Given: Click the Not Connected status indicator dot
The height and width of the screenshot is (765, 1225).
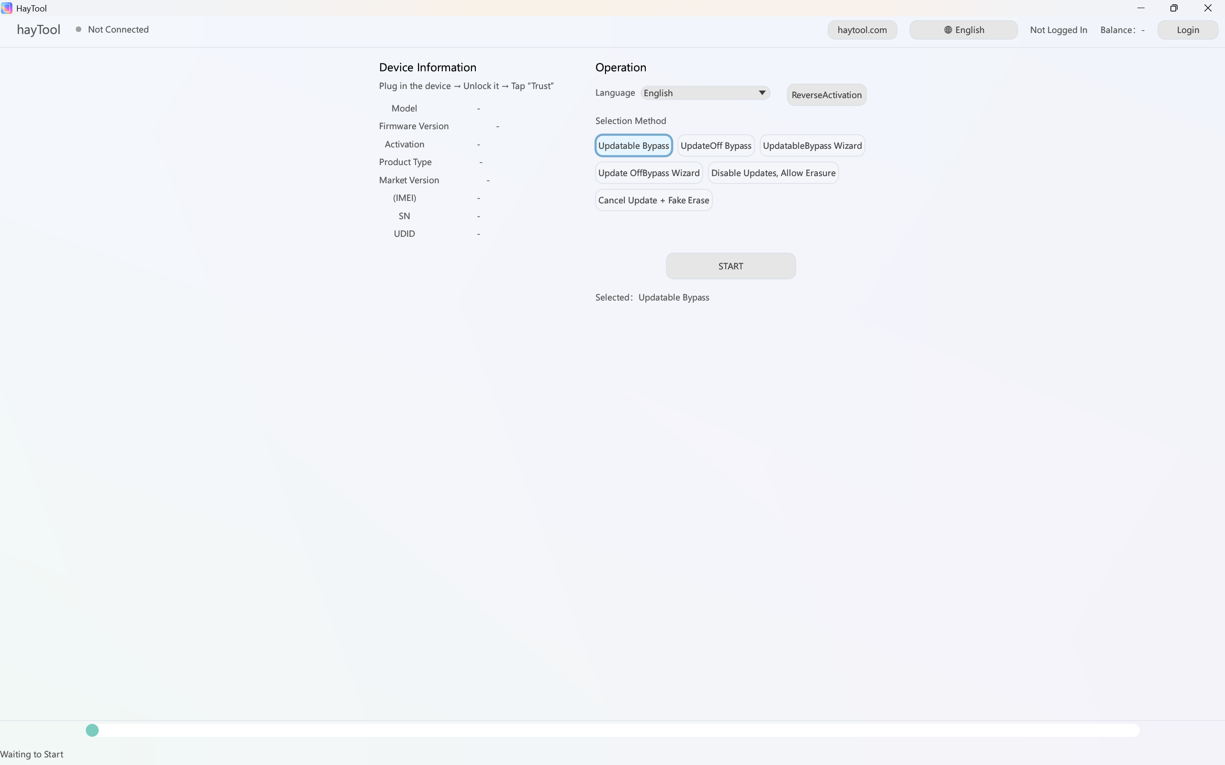Looking at the screenshot, I should tap(78, 29).
